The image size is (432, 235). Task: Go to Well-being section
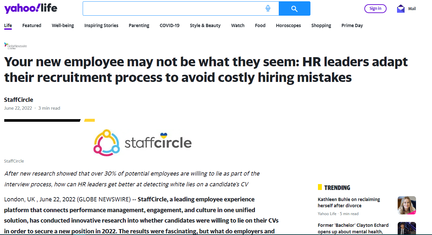(x=63, y=25)
